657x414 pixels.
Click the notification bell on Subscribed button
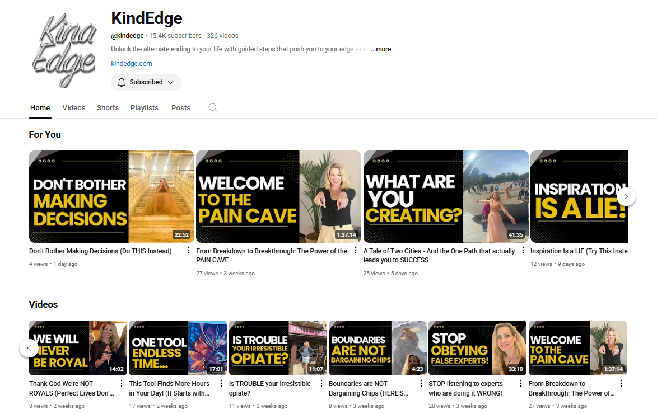(122, 82)
